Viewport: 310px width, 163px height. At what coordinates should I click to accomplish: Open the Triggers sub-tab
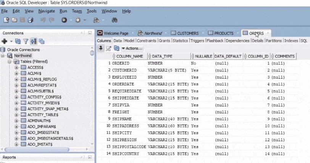(197, 40)
